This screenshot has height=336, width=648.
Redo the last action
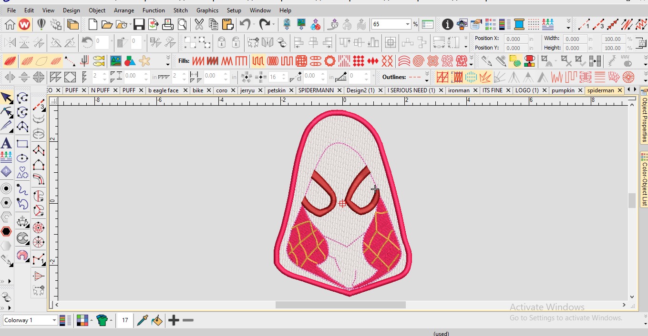[265, 24]
